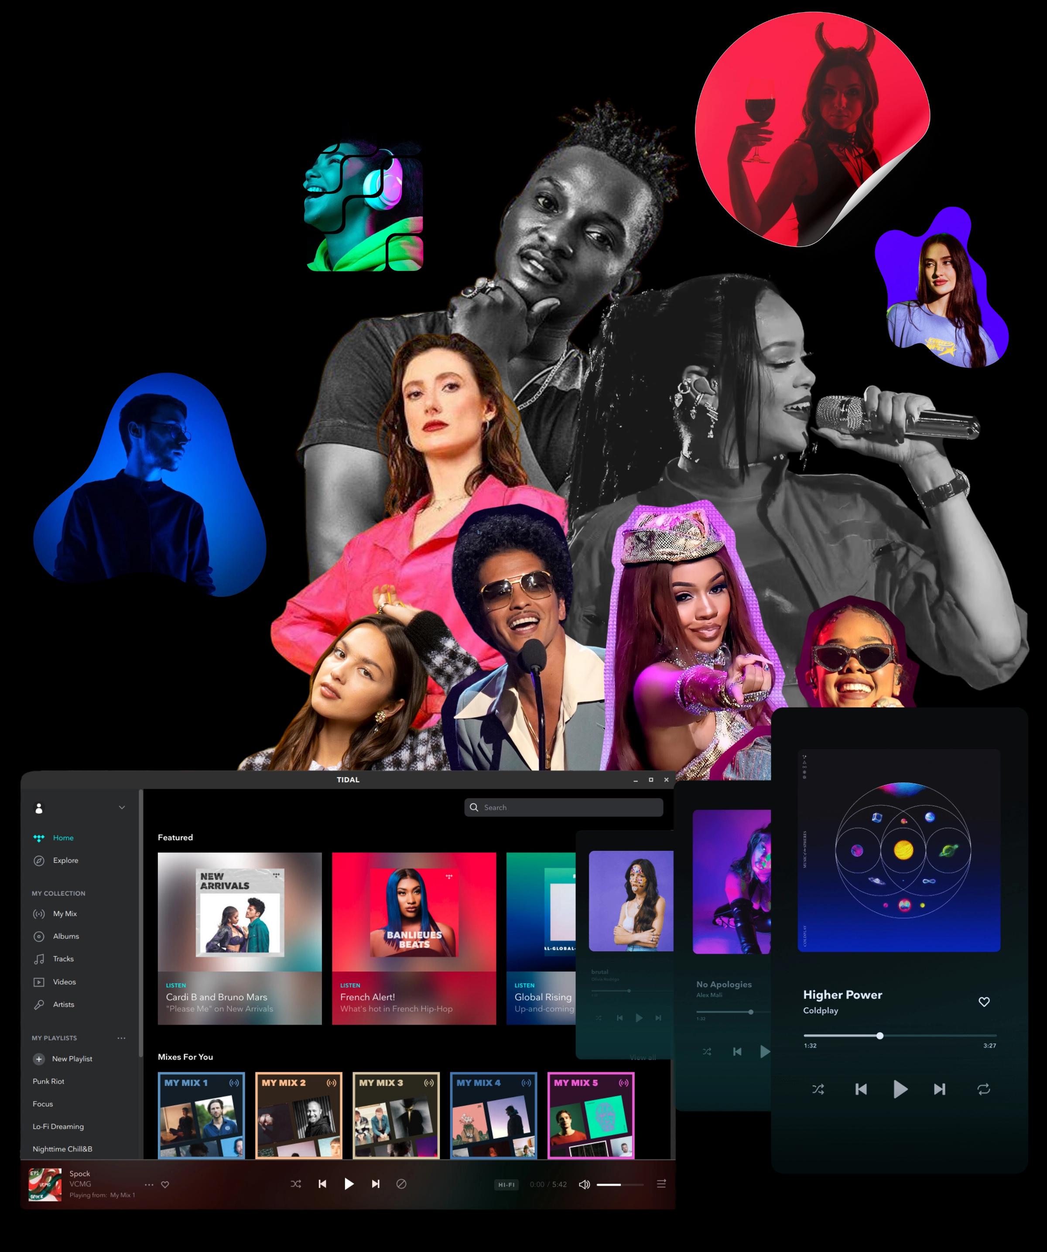Create a New Playlist with plus button
This screenshot has height=1252, width=1047.
pos(39,1059)
